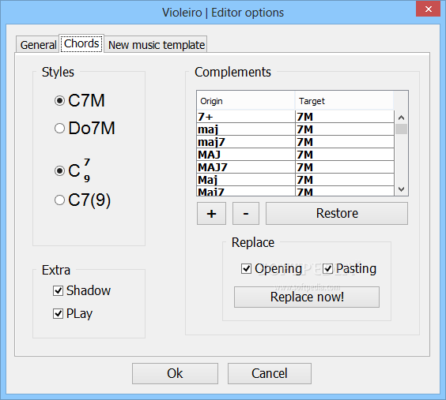446x400 pixels.
Task: Open the New music template tab
Action: pyautogui.click(x=156, y=44)
